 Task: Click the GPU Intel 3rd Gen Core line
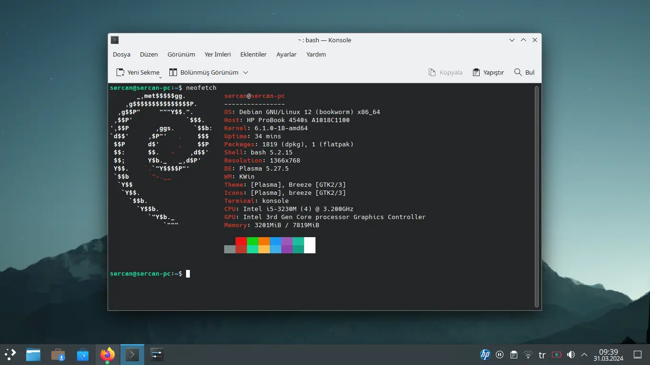tap(325, 217)
